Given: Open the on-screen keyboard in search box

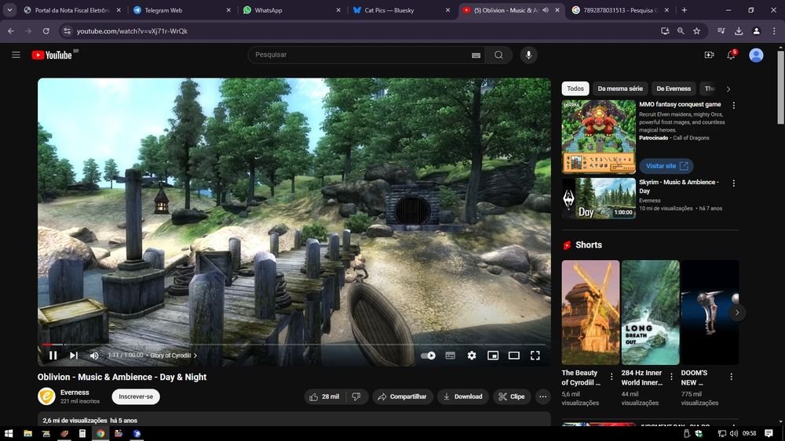Looking at the screenshot, I should coord(476,55).
